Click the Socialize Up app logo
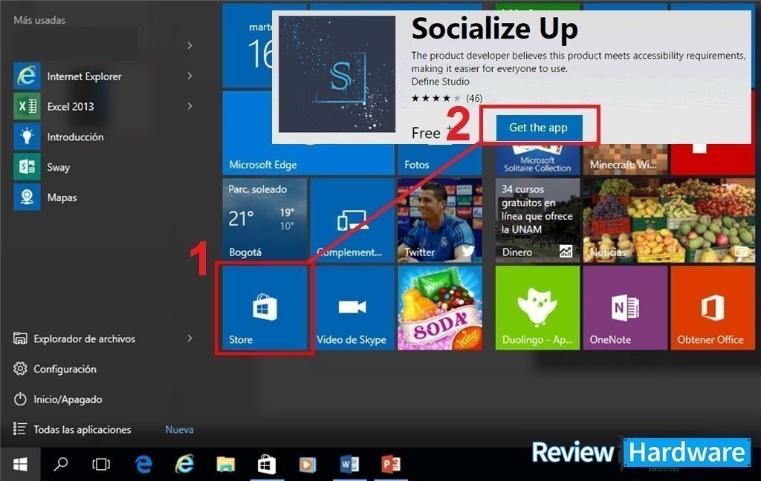This screenshot has width=761, height=481. coord(337,74)
